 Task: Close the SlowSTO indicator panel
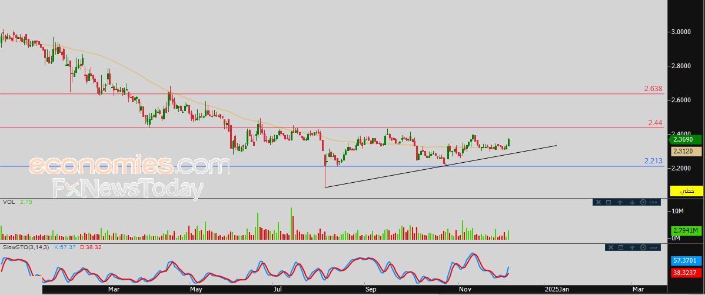pos(611,247)
